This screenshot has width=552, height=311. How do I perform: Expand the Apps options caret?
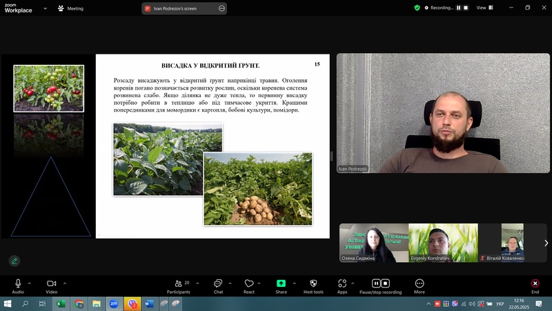353,283
